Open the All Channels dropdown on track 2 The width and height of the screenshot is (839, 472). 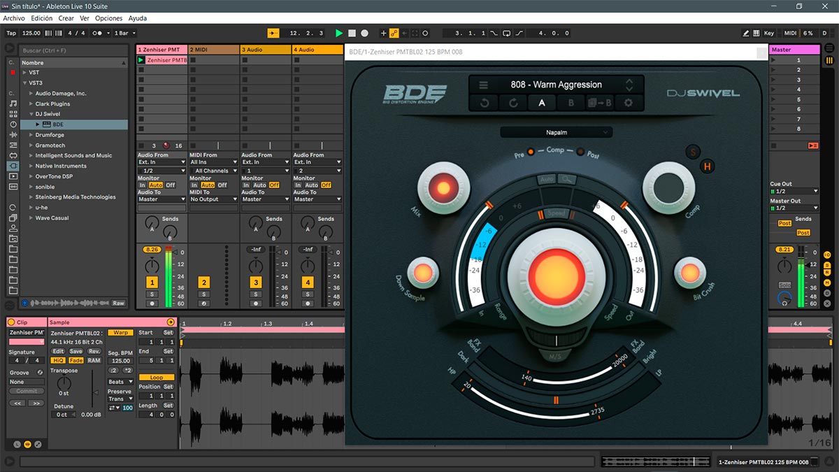214,171
